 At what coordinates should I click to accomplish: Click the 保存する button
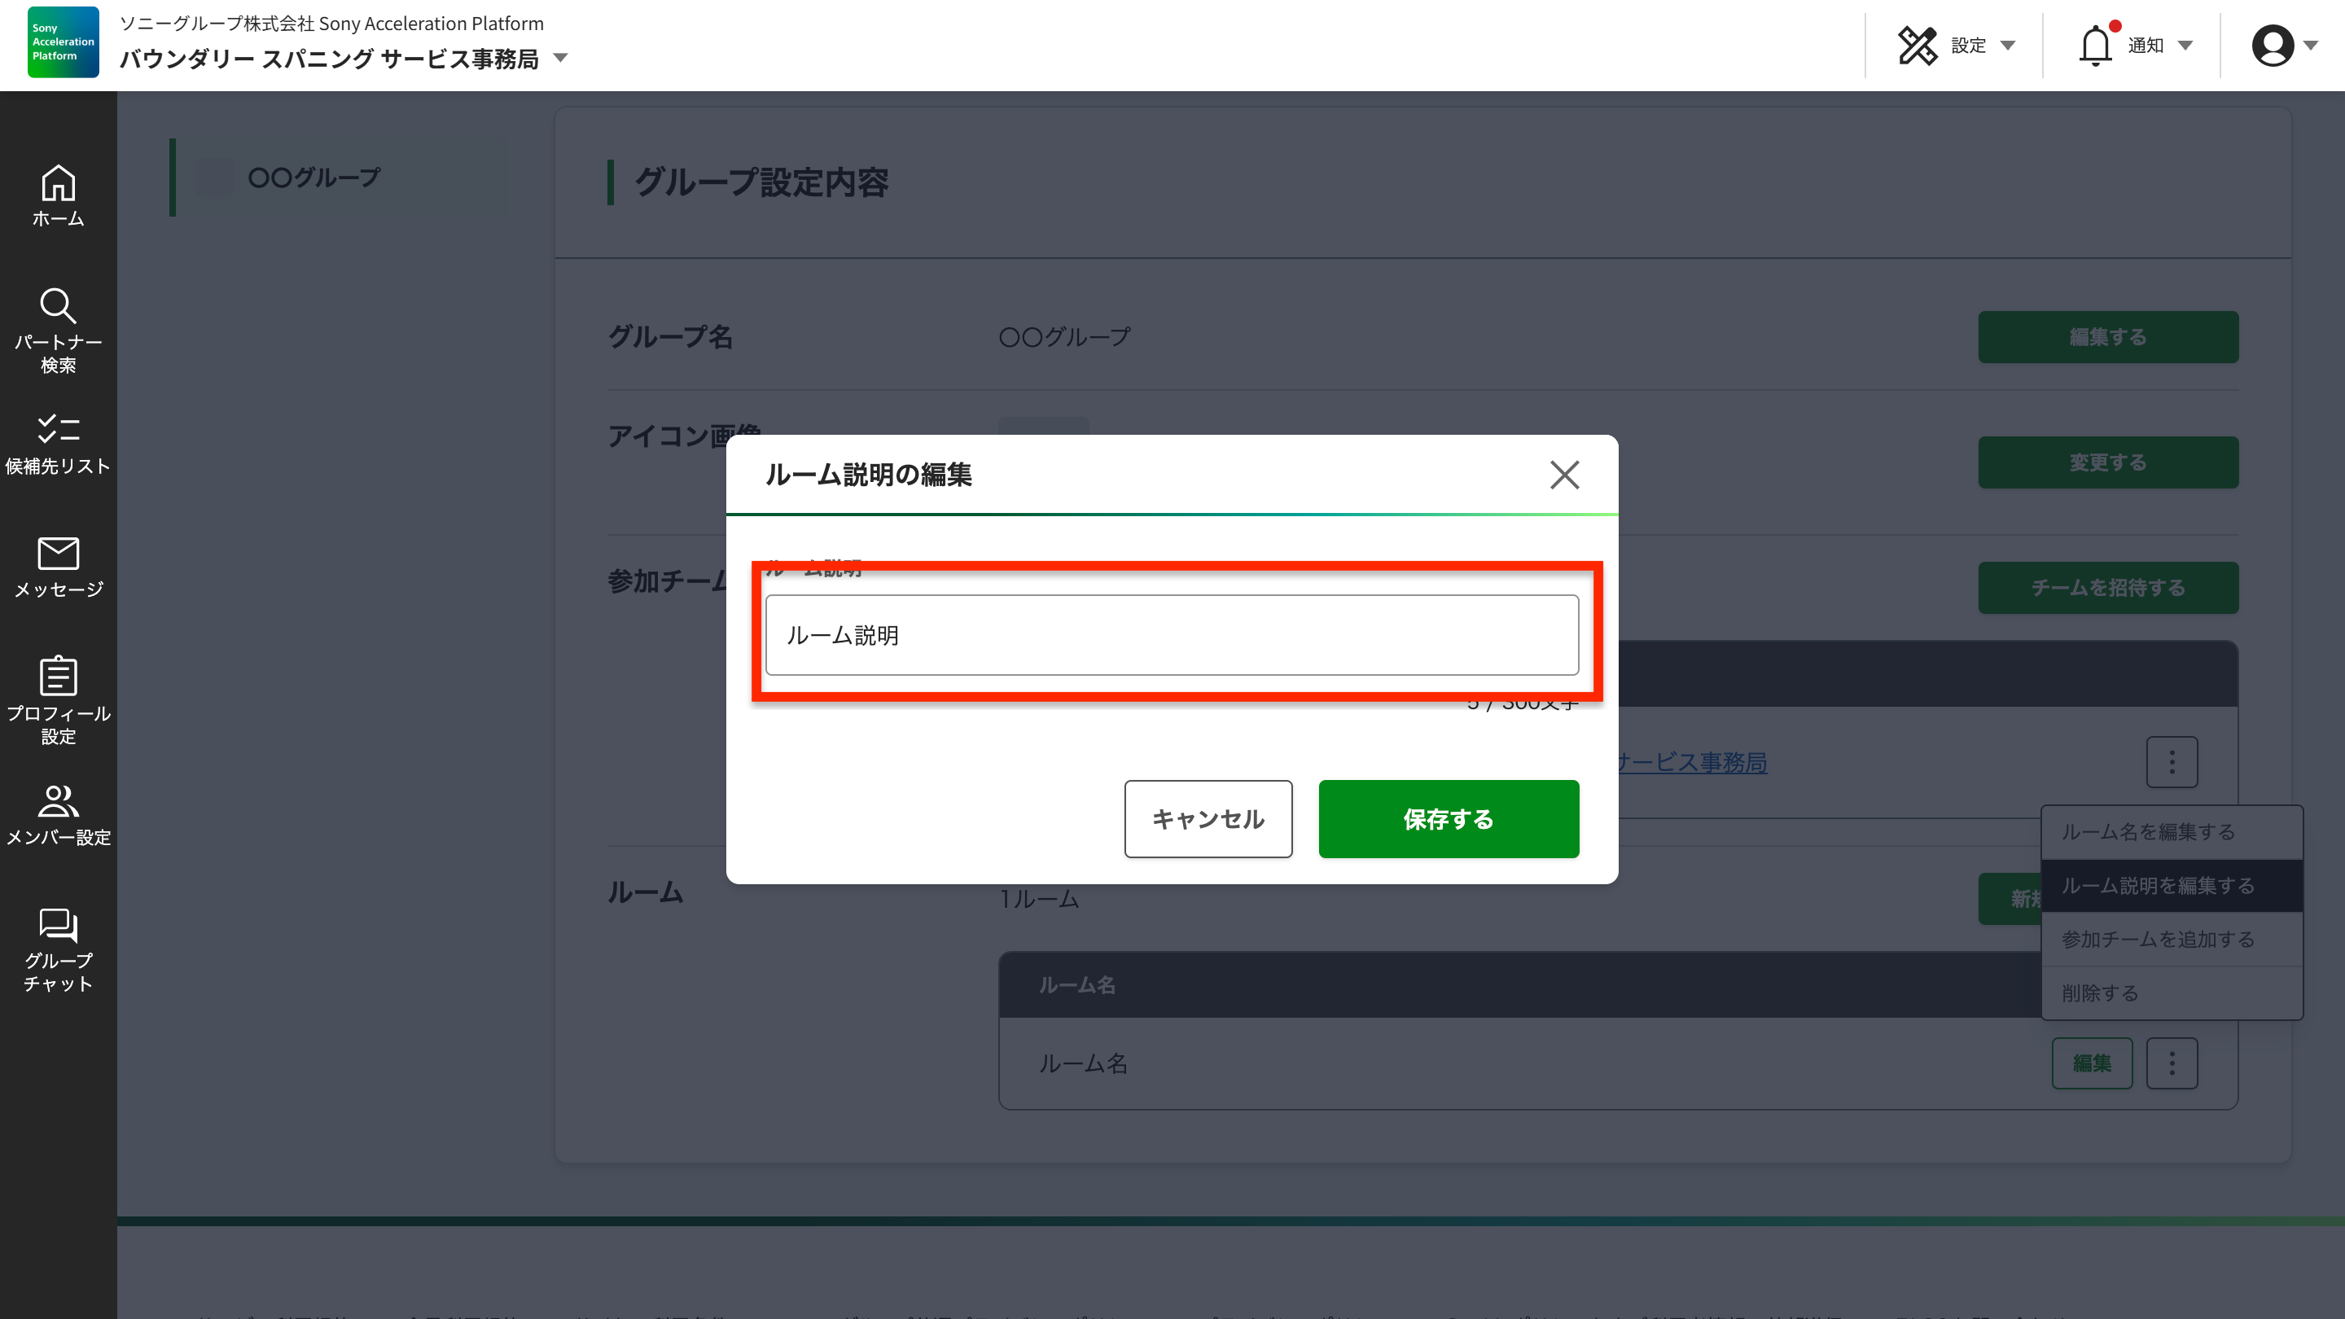click(x=1448, y=819)
